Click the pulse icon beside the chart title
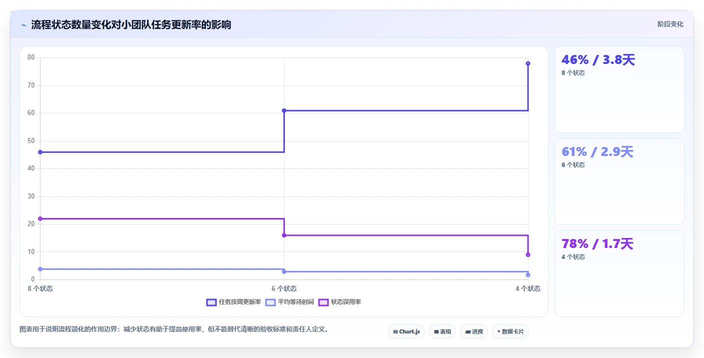The width and height of the screenshot is (704, 358). (23, 25)
